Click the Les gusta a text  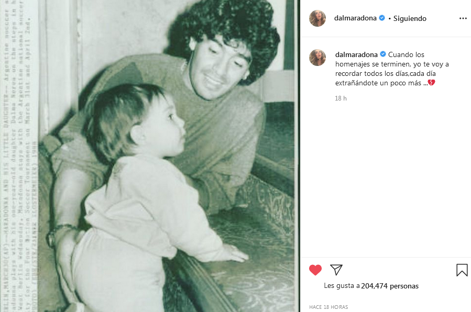[x=342, y=286]
